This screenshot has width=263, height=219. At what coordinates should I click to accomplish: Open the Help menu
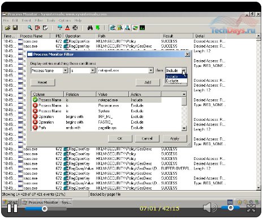[x=78, y=20]
